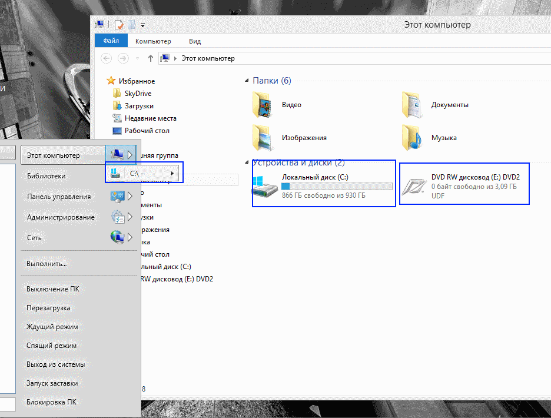Click the Документы folder label
The image size is (551, 418).
(x=450, y=105)
